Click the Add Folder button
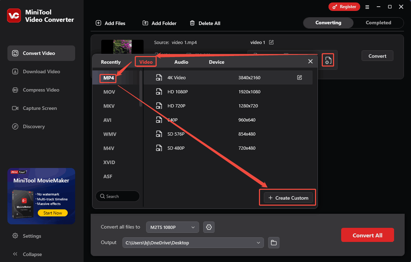This screenshot has width=411, height=262. (159, 23)
